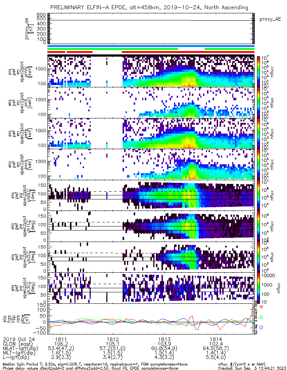287x370 pixels.
Task: Click the MLT value 1.6(1.5)
Action: 61,353
